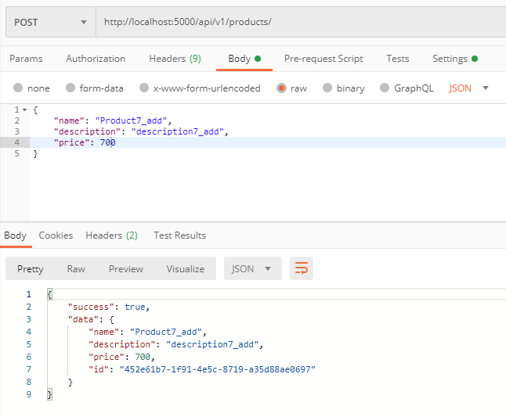The width and height of the screenshot is (506, 417).
Task: Open the response Body tab
Action: click(15, 235)
